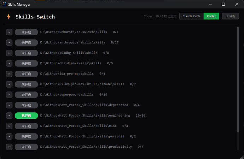This screenshot has width=244, height=159.
Task: Switch to the Claude Code tab
Action: 191,16
